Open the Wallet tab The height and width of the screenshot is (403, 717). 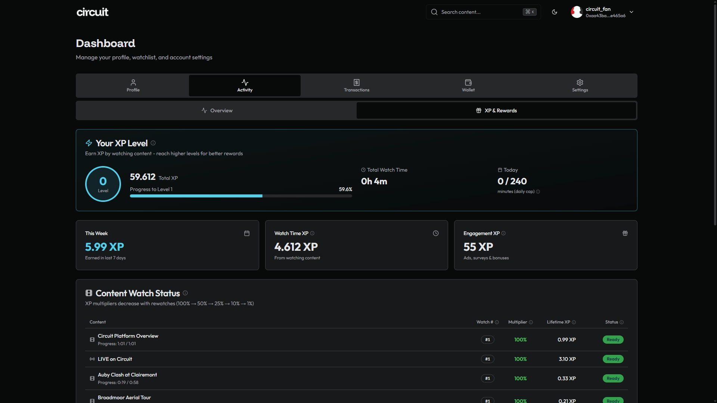(x=468, y=85)
